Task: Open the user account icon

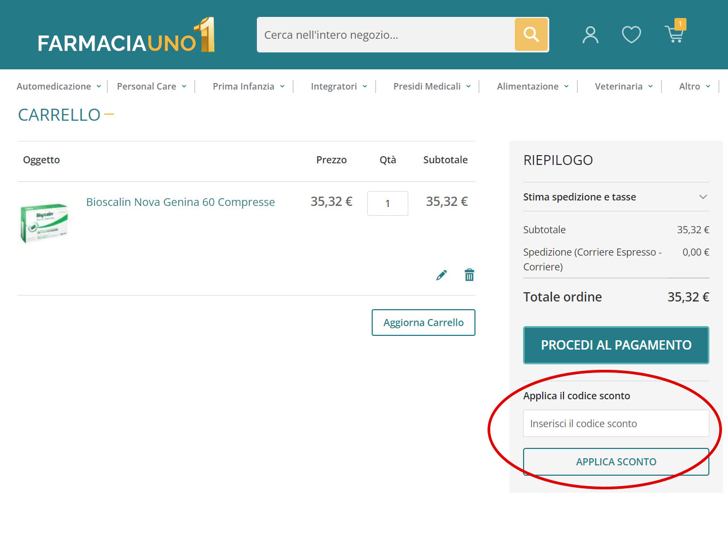Action: [590, 34]
